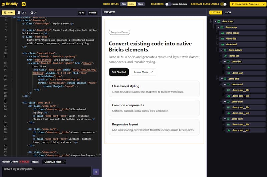Set inline styles to Class
Screen dimensions: 267x177
pos(140,4)
